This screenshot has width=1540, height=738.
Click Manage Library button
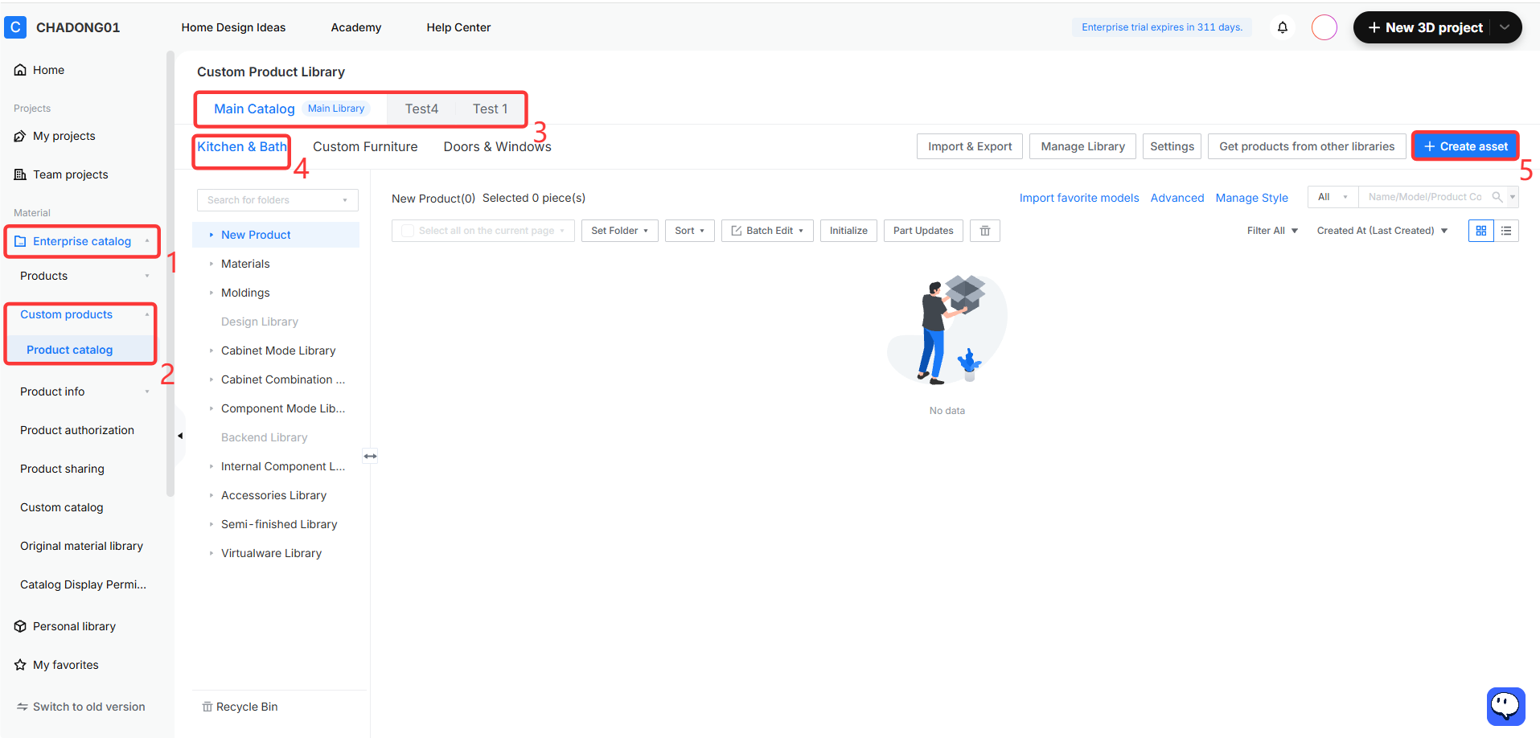tap(1082, 146)
